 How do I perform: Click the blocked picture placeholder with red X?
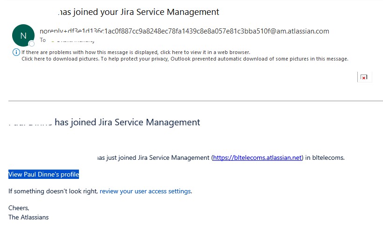click(364, 77)
